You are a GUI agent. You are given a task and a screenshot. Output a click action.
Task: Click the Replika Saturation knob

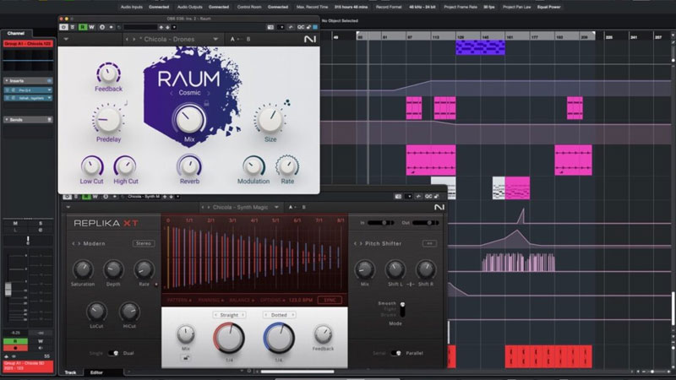82,269
